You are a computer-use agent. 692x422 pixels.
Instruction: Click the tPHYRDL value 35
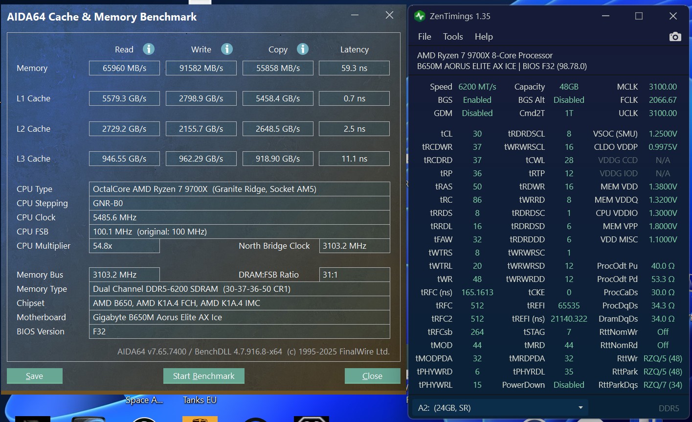pos(569,372)
